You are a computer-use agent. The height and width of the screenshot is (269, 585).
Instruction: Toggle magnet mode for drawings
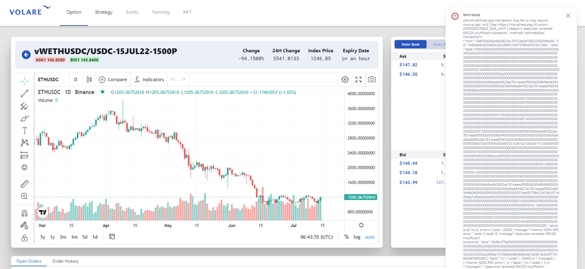coord(24,213)
